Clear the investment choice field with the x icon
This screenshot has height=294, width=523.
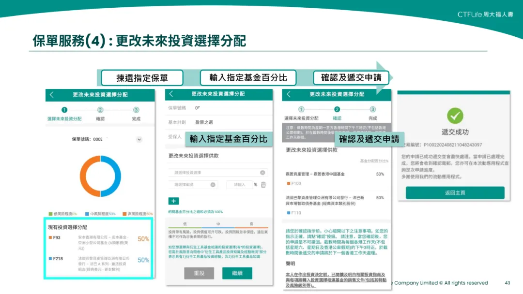(x=262, y=173)
